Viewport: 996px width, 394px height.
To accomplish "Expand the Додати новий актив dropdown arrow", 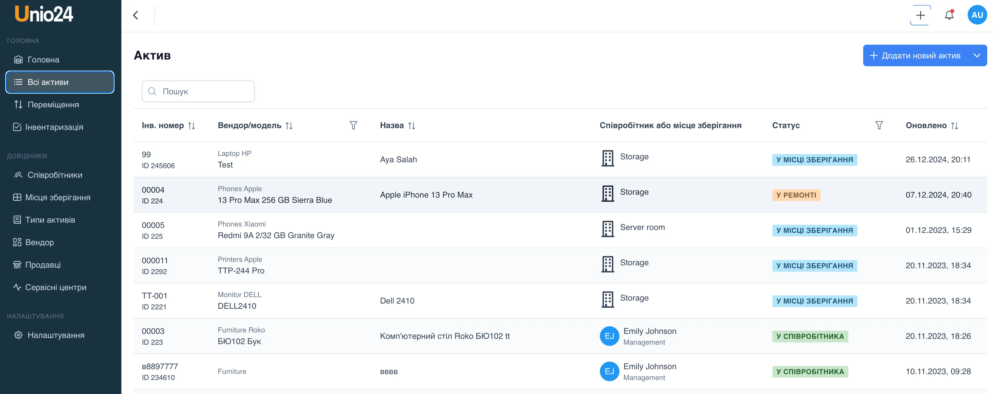I will point(977,55).
